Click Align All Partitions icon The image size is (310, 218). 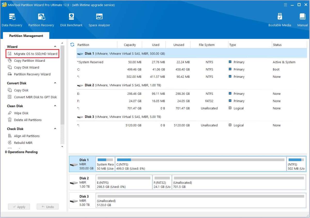pyautogui.click(x=10, y=136)
